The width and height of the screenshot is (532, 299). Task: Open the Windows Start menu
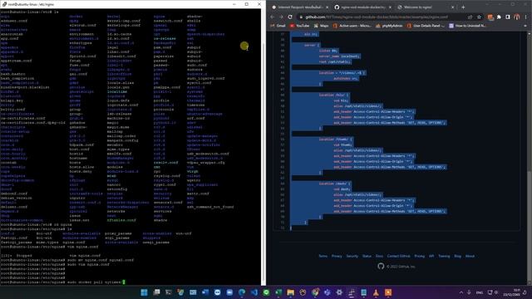(144, 292)
